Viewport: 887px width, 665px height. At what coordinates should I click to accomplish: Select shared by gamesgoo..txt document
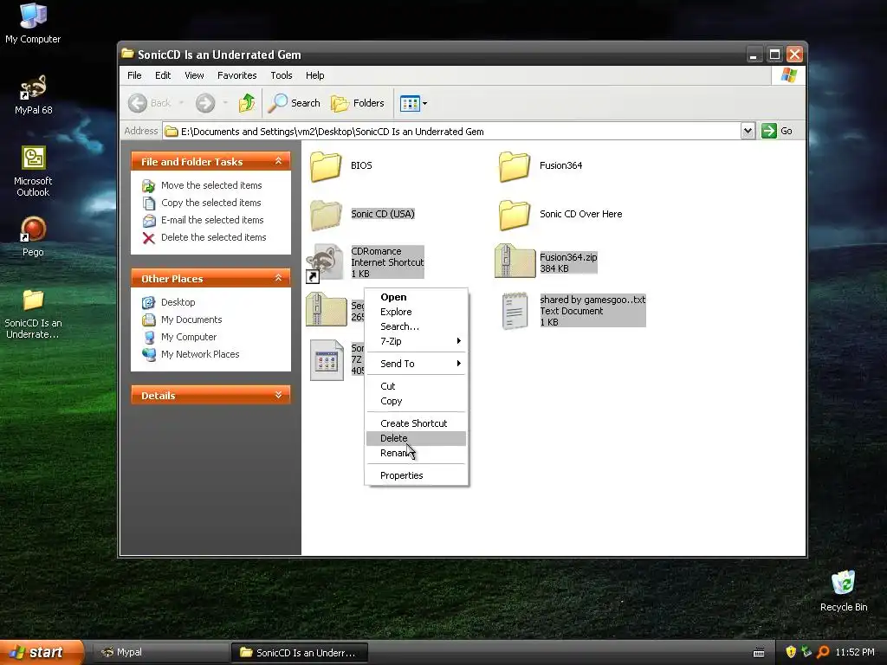click(x=573, y=311)
